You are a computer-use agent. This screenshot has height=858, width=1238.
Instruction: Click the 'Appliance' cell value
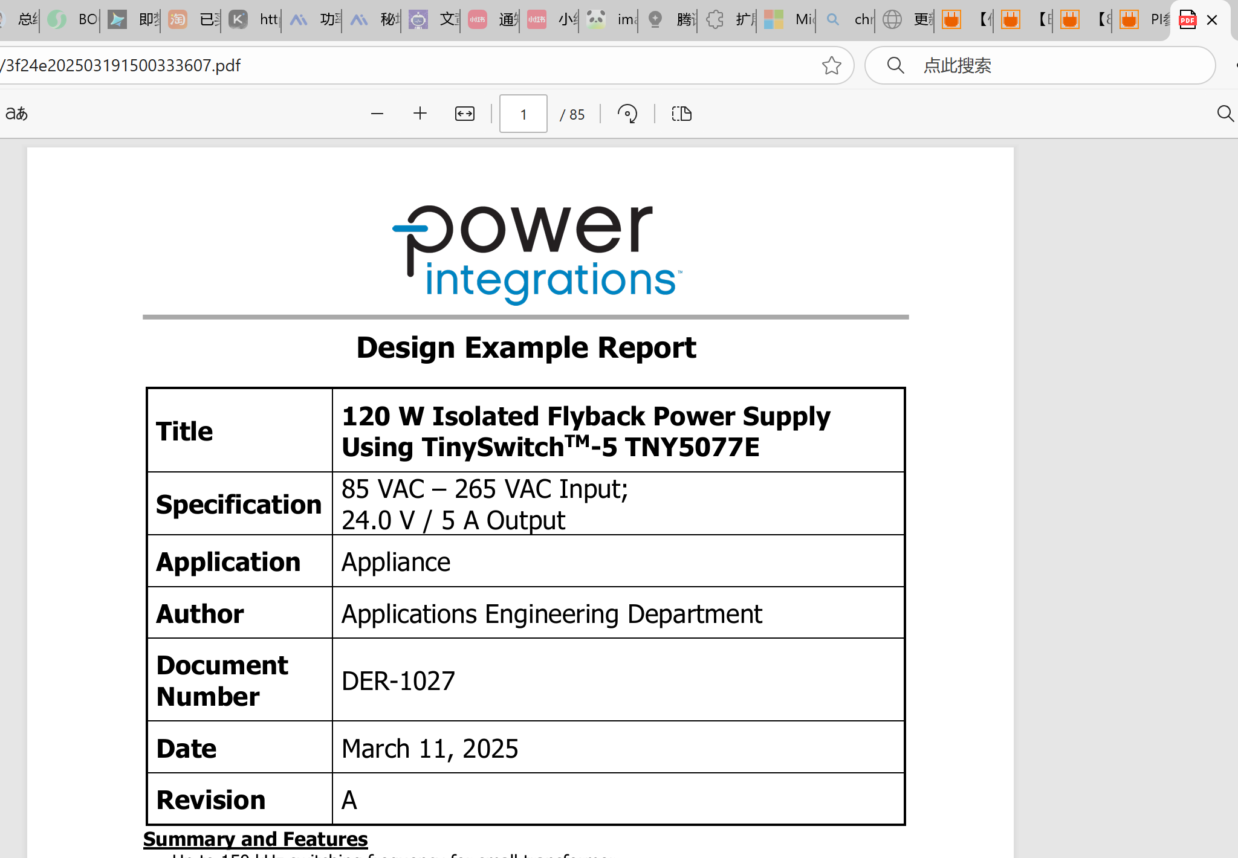click(x=396, y=563)
